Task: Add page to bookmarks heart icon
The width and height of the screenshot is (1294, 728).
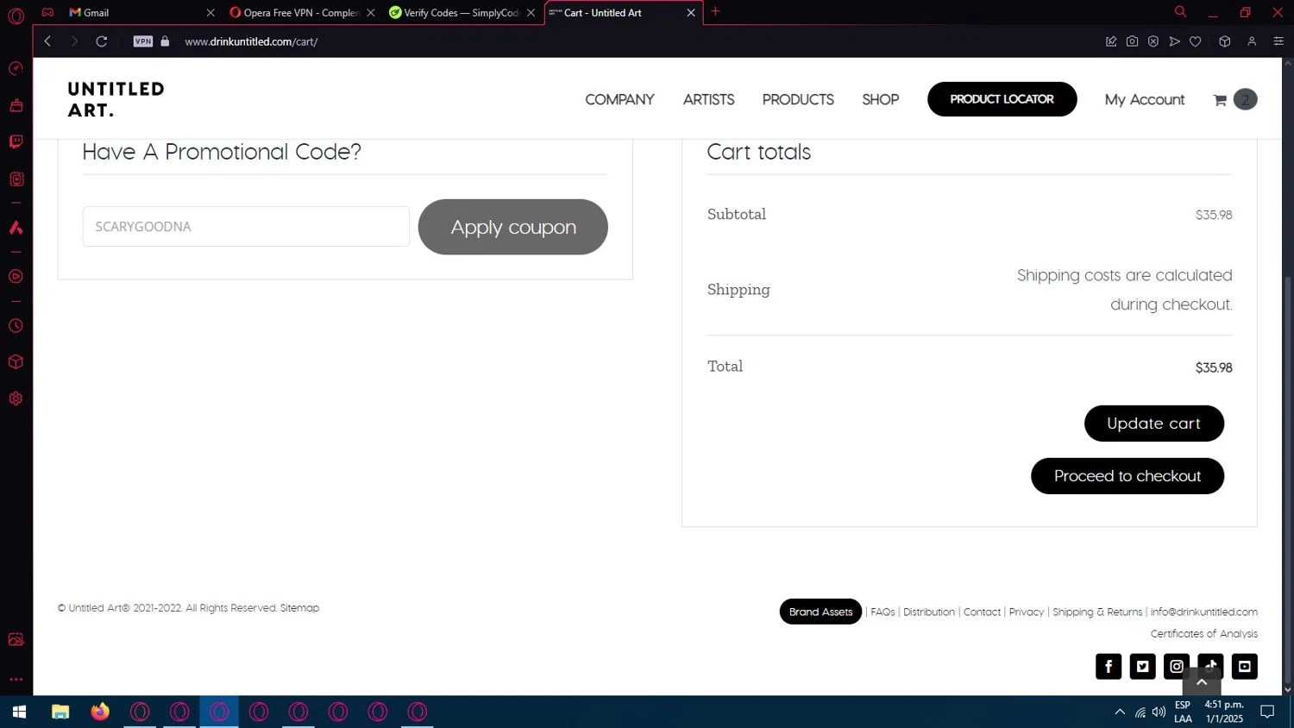Action: tap(1195, 41)
